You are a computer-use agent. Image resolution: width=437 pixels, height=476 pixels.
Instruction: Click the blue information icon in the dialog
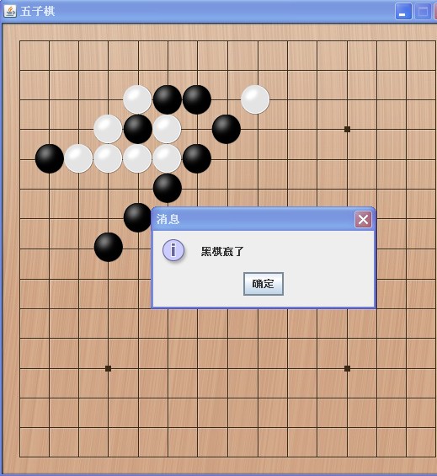tap(173, 250)
